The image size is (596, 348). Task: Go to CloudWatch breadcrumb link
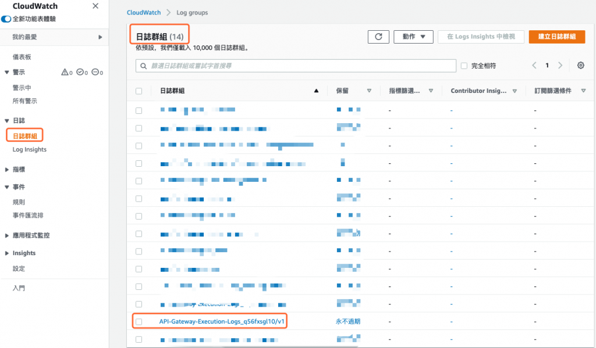tap(144, 13)
